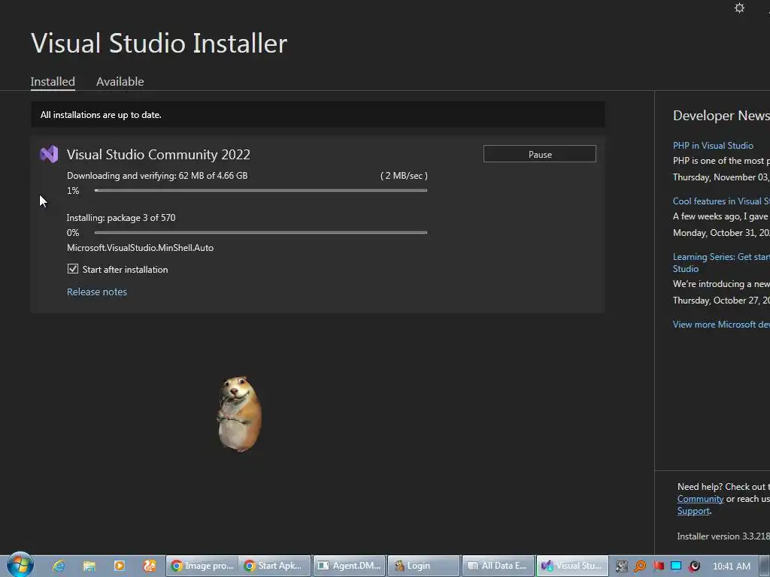Click the 'Developer News' heading
The height and width of the screenshot is (577, 770).
coord(721,115)
